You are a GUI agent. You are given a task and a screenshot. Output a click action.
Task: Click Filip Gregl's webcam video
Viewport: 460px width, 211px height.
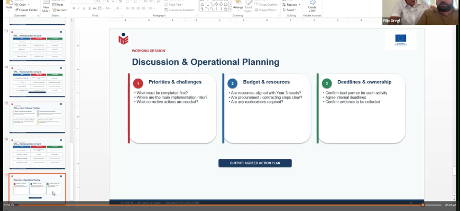421,12
